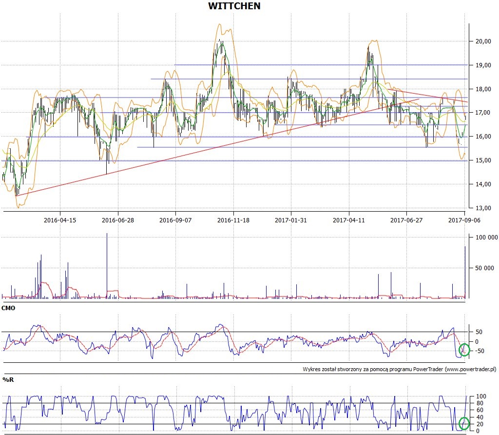Click the %R axis value 20

point(480,424)
